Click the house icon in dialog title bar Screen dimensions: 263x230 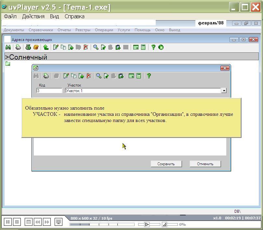pyautogui.click(x=36, y=68)
